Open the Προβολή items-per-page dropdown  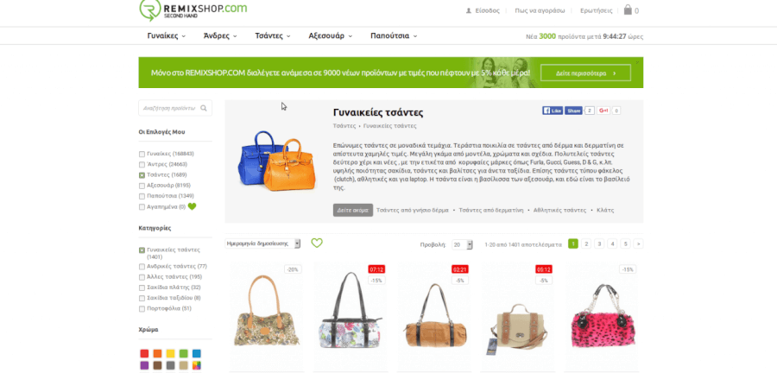(x=463, y=244)
